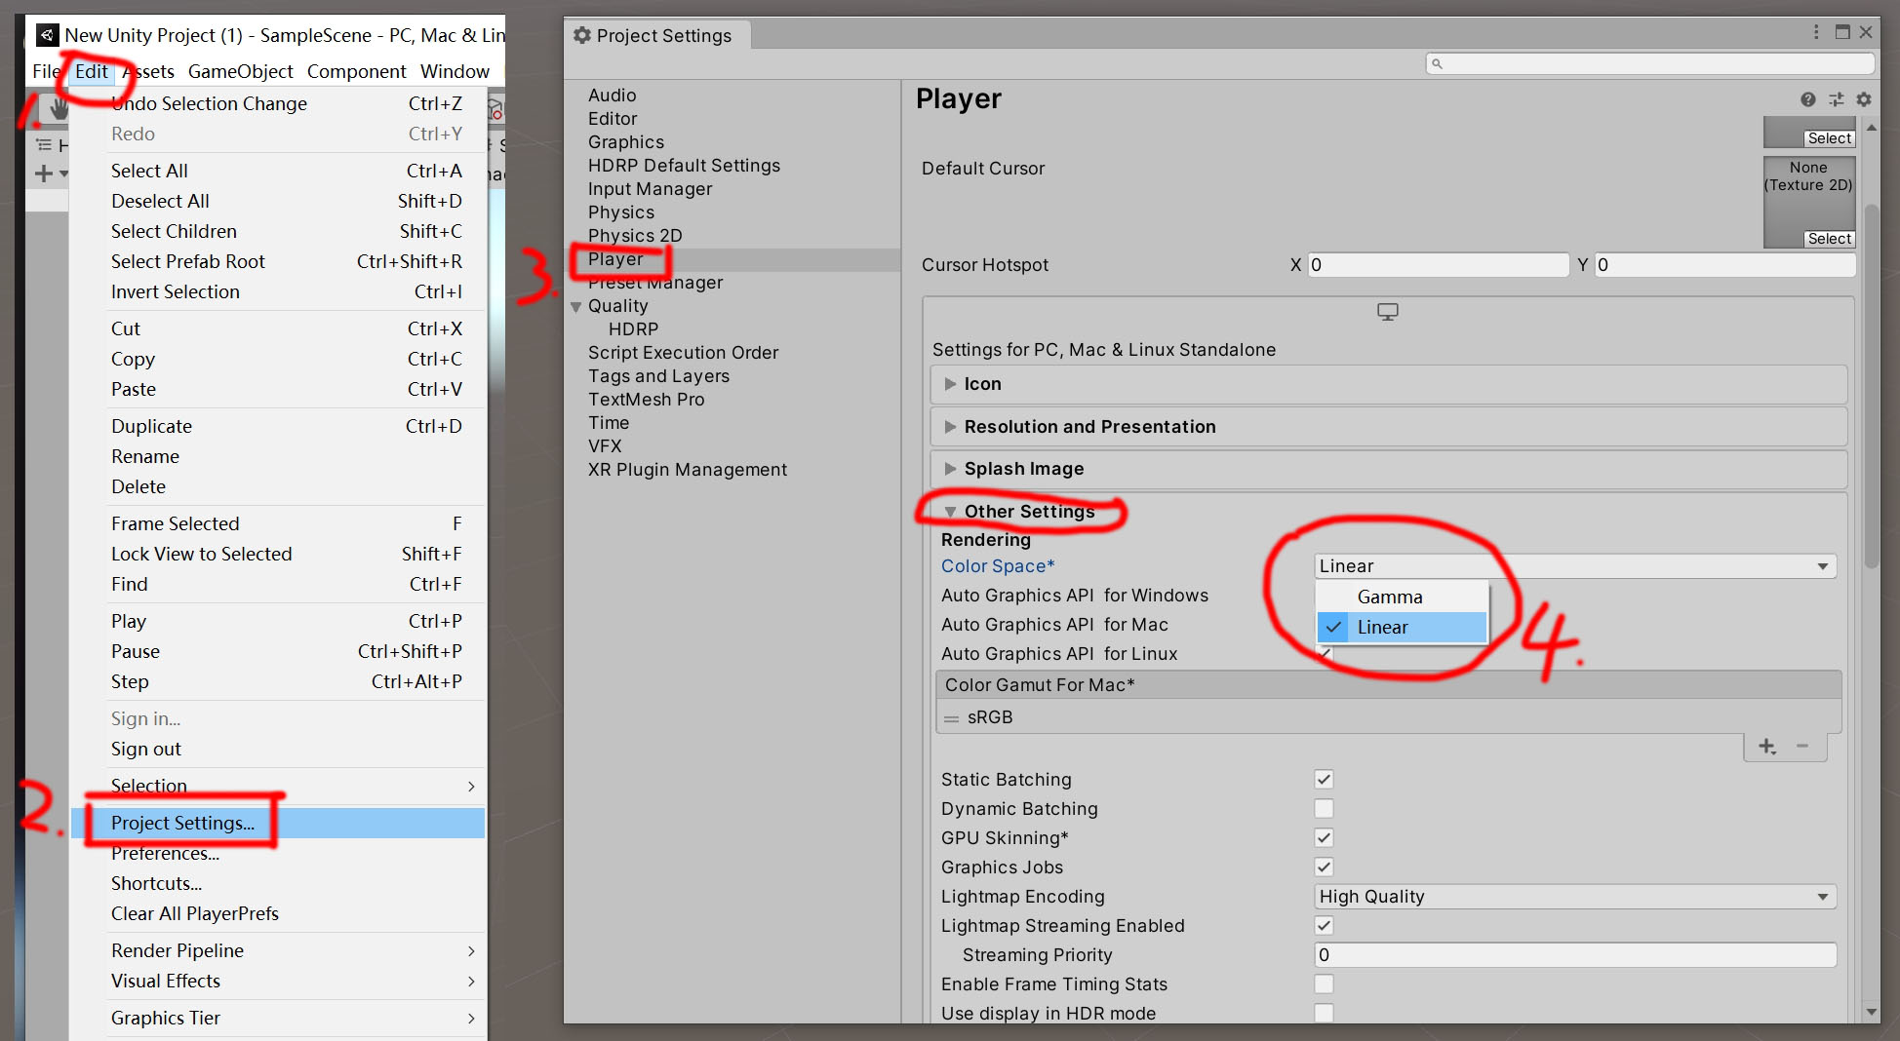1900x1041 pixels.
Task: Click scroll down arrow in Player panel
Action: [1871, 1013]
